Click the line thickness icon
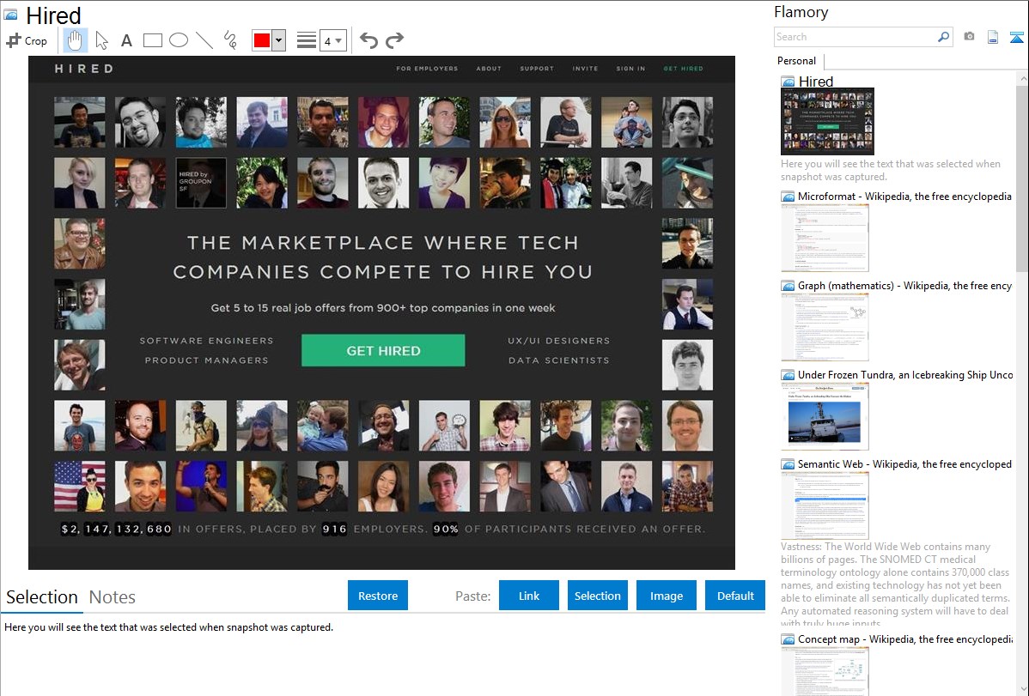The image size is (1029, 696). click(307, 40)
